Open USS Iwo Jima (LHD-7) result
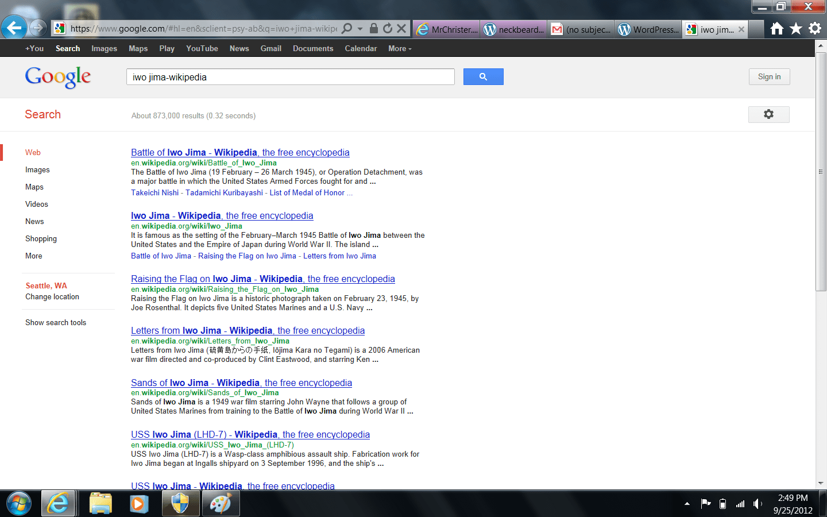827x517 pixels. point(250,434)
